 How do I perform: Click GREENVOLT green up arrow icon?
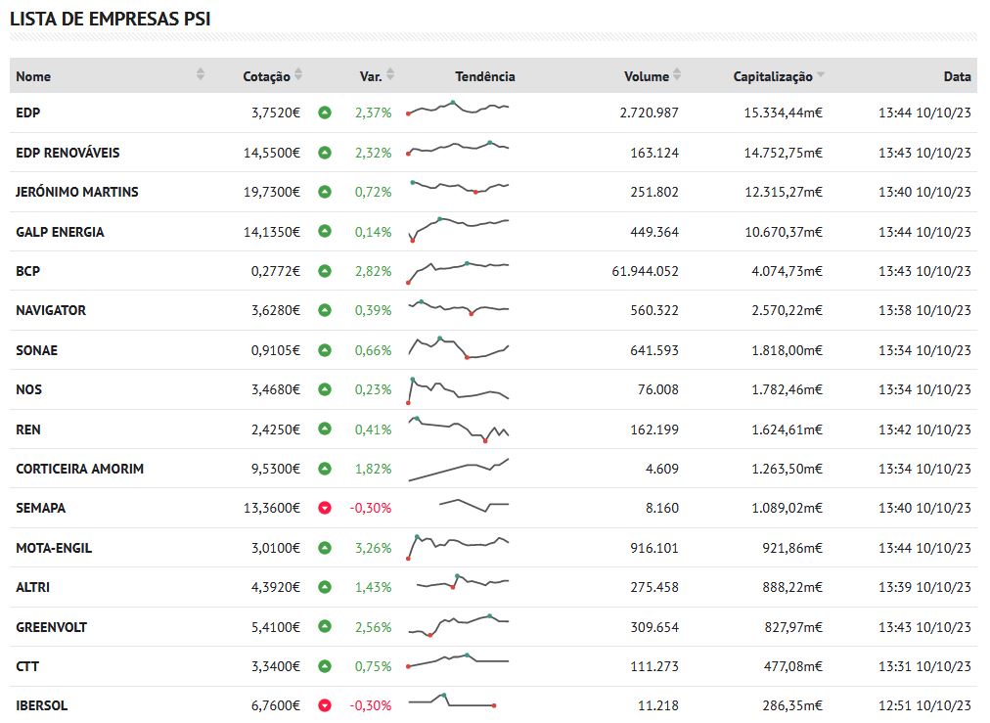325,627
